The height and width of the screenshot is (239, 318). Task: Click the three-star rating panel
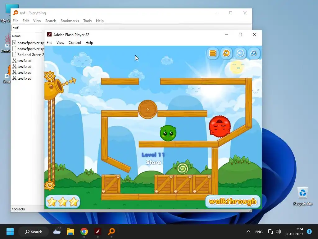[x=63, y=202]
